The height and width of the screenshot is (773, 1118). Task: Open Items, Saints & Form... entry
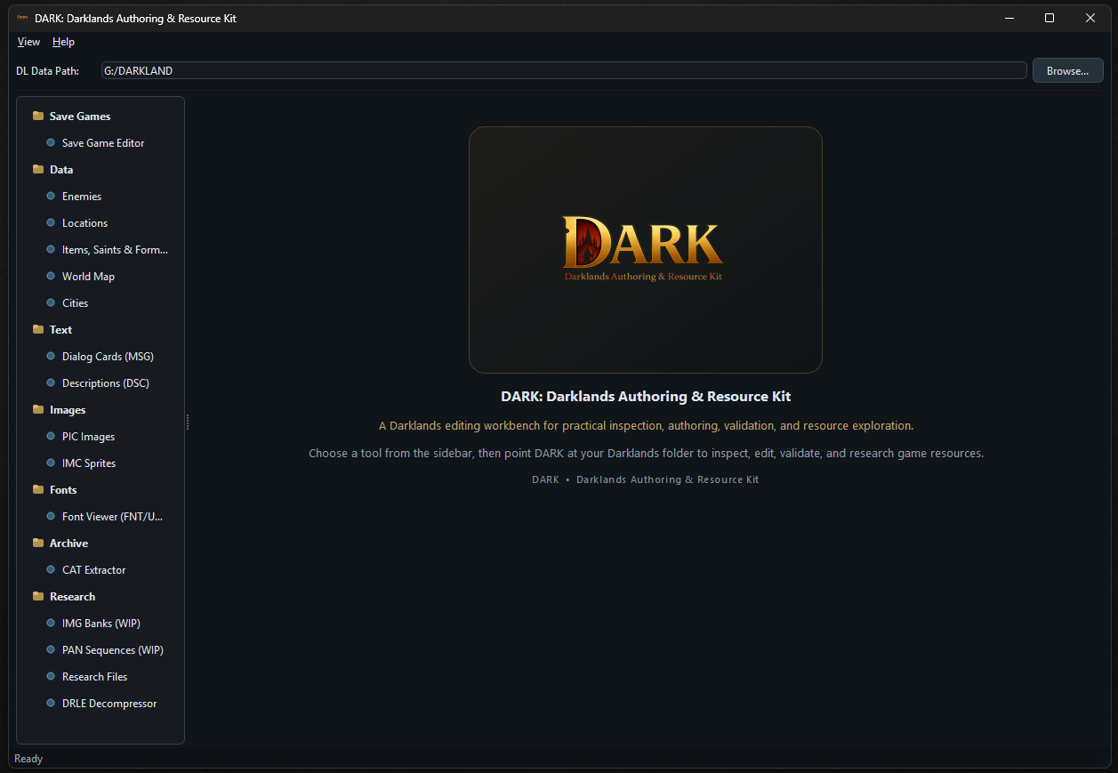(x=115, y=250)
